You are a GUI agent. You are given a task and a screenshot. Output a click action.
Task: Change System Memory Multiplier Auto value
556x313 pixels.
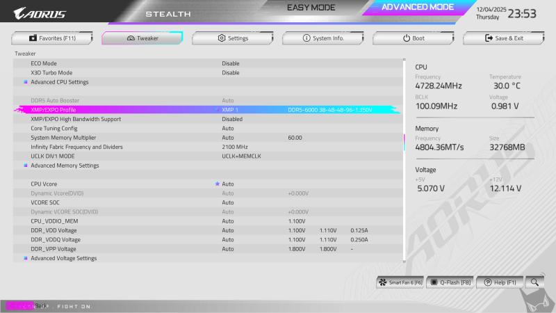point(228,138)
